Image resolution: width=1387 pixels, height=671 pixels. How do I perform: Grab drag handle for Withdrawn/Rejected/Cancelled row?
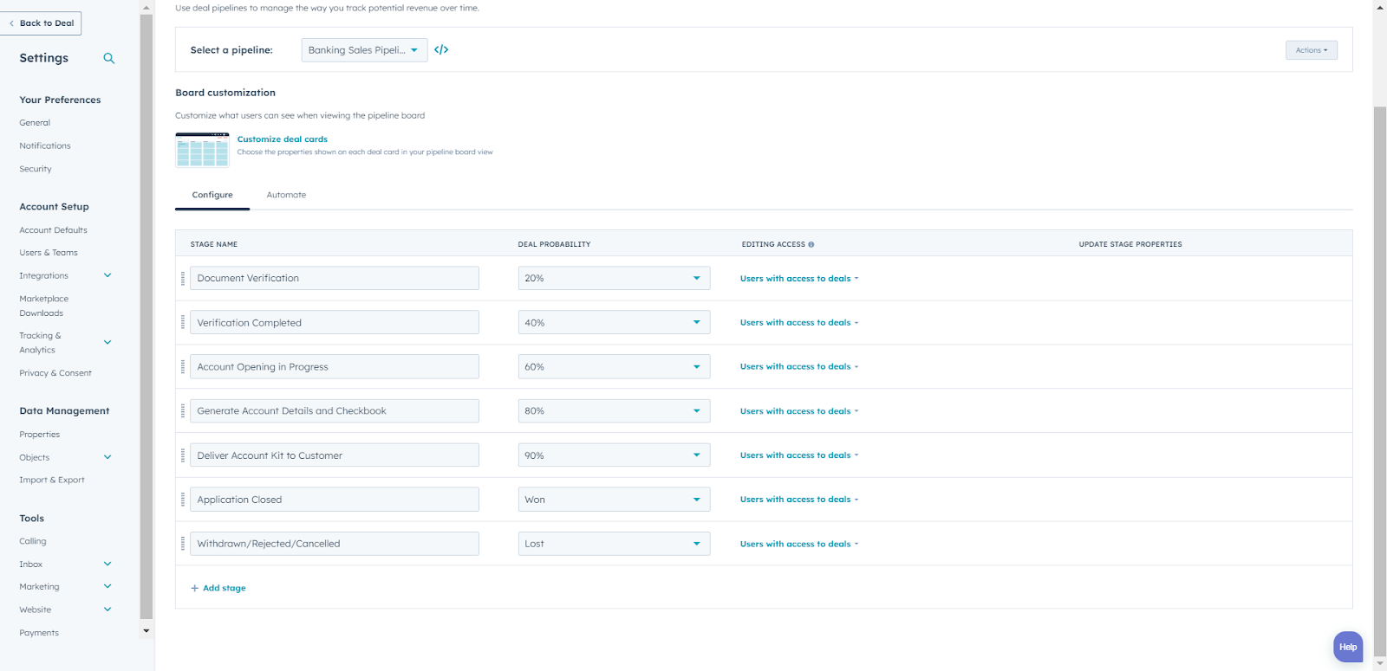tap(183, 543)
